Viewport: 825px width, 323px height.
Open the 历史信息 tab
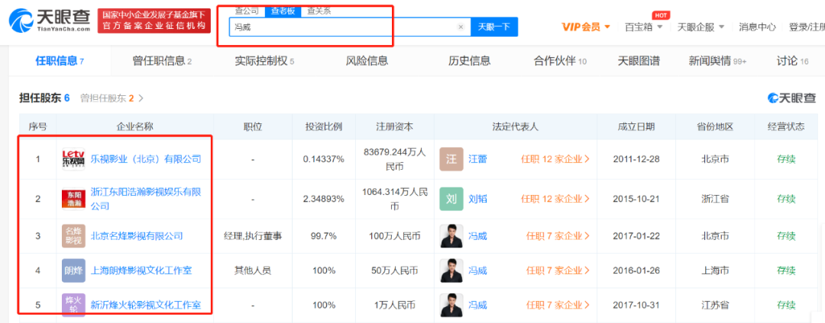coord(469,62)
